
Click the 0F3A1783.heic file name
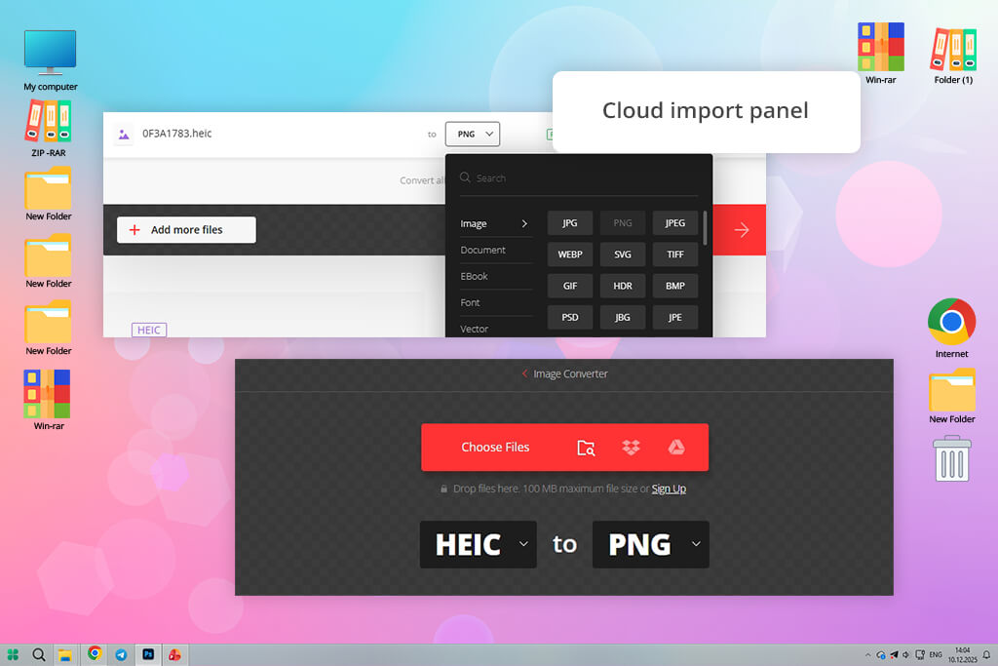point(176,133)
